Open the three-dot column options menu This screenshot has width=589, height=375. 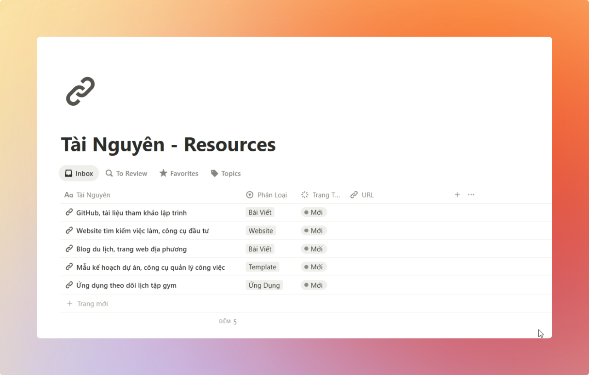pyautogui.click(x=471, y=195)
